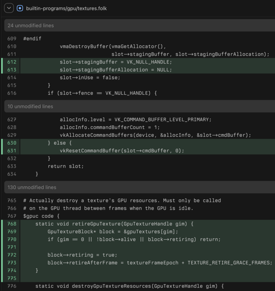The height and width of the screenshot is (291, 275).
Task: Click static void destroyGpuTextureResources function line
Action: [130, 286]
